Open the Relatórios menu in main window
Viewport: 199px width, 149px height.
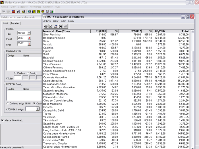click(48, 7)
